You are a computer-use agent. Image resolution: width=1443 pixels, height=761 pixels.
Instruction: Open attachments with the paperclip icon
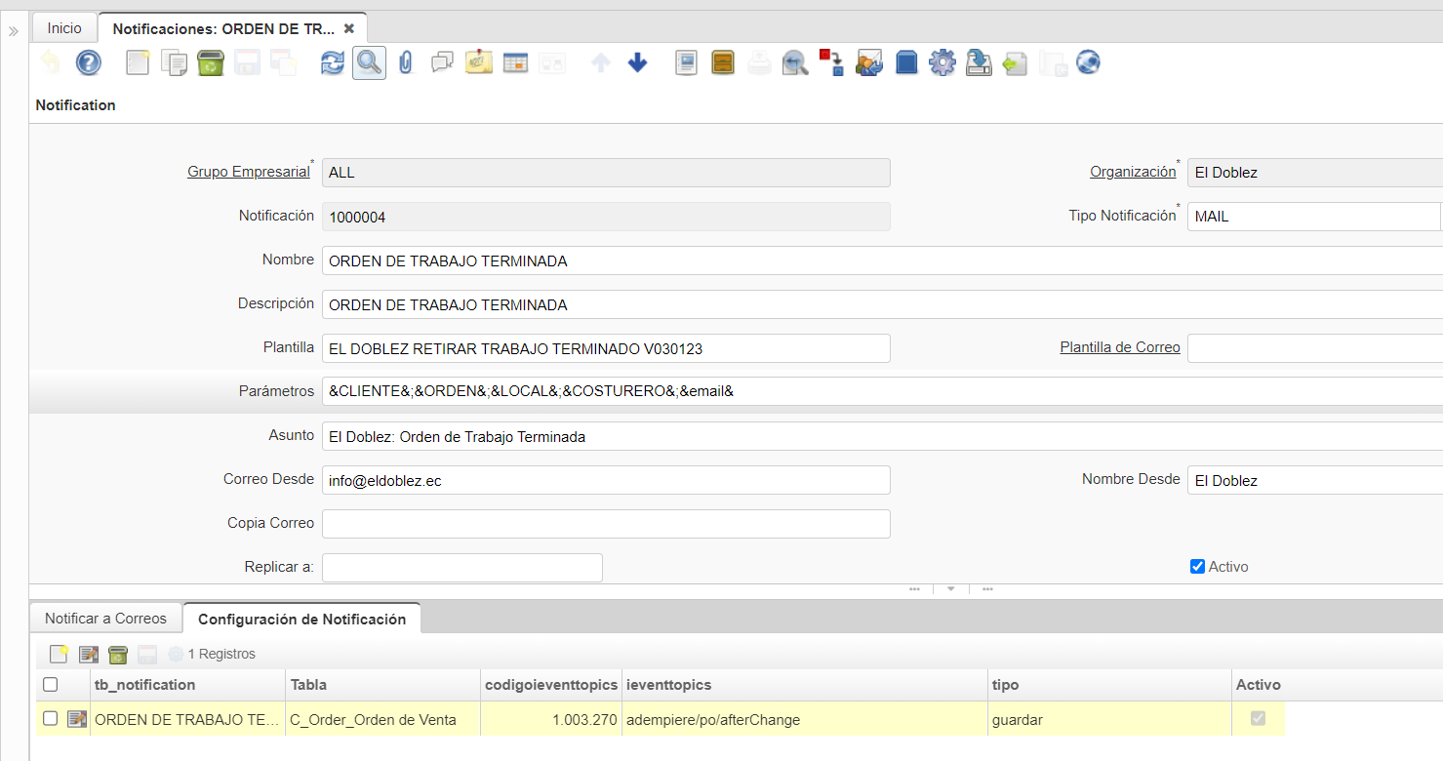coord(406,63)
